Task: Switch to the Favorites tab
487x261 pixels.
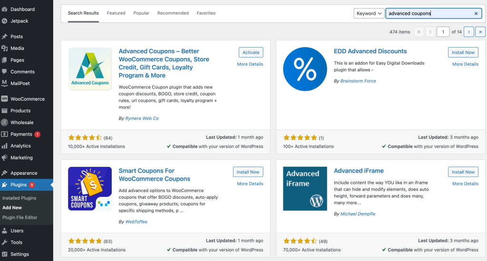Action: click(206, 13)
